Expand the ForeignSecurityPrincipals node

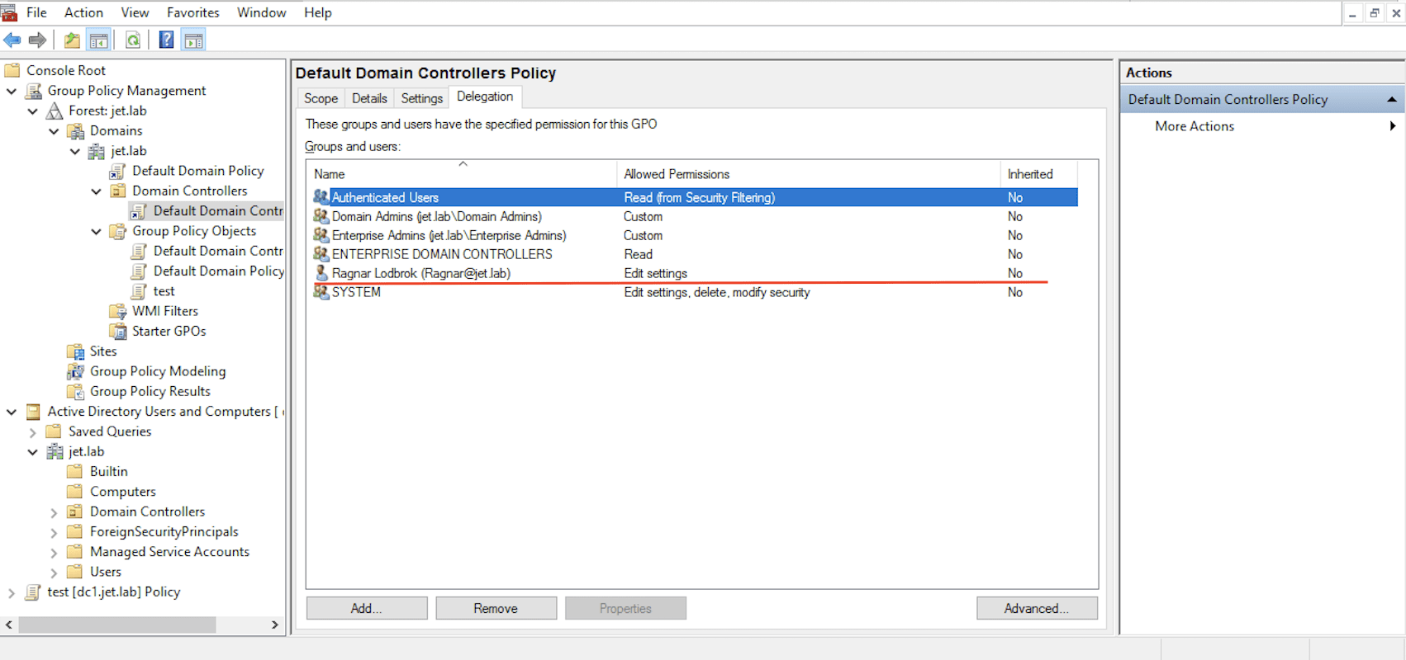tap(54, 532)
